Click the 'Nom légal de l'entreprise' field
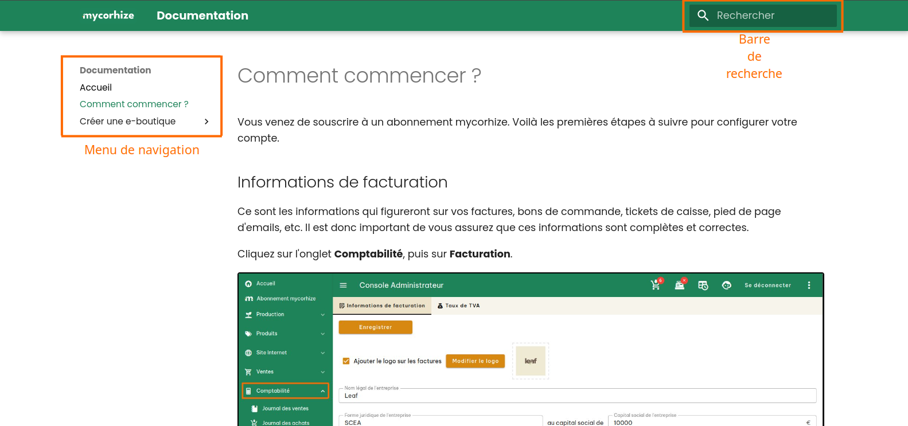Image resolution: width=908 pixels, height=426 pixels. pos(578,396)
